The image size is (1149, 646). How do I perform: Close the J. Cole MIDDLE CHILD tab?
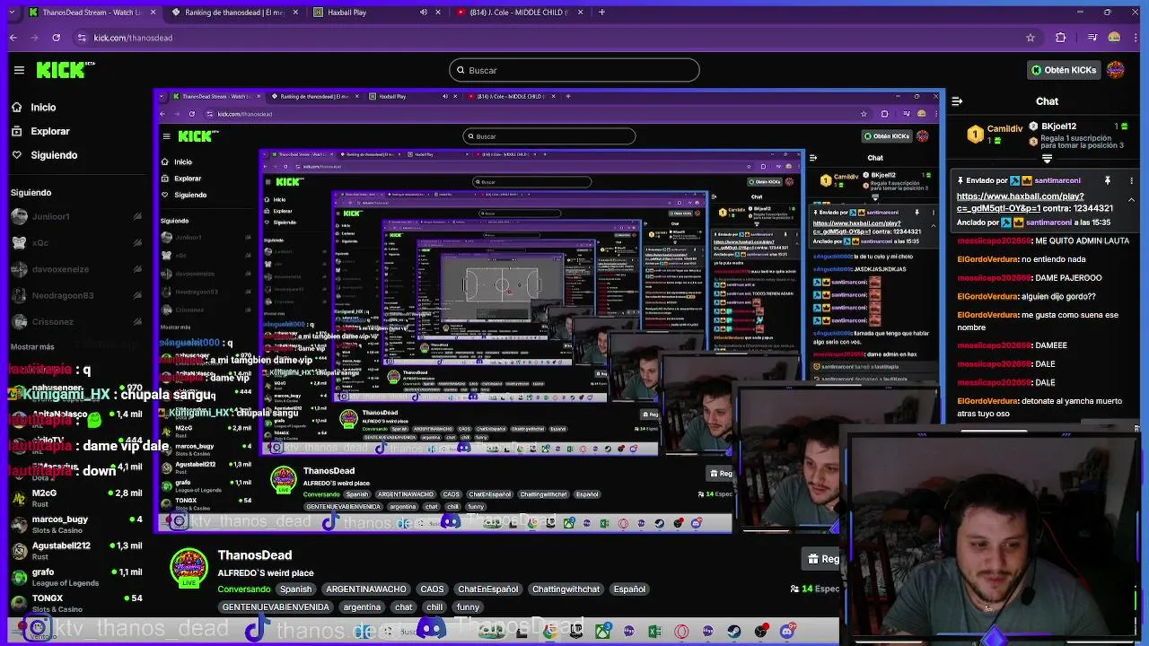pyautogui.click(x=582, y=13)
